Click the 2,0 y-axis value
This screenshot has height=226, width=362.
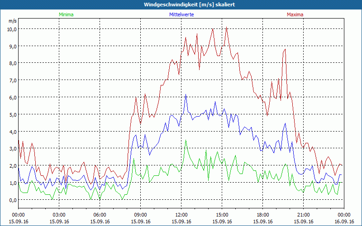click(13, 166)
